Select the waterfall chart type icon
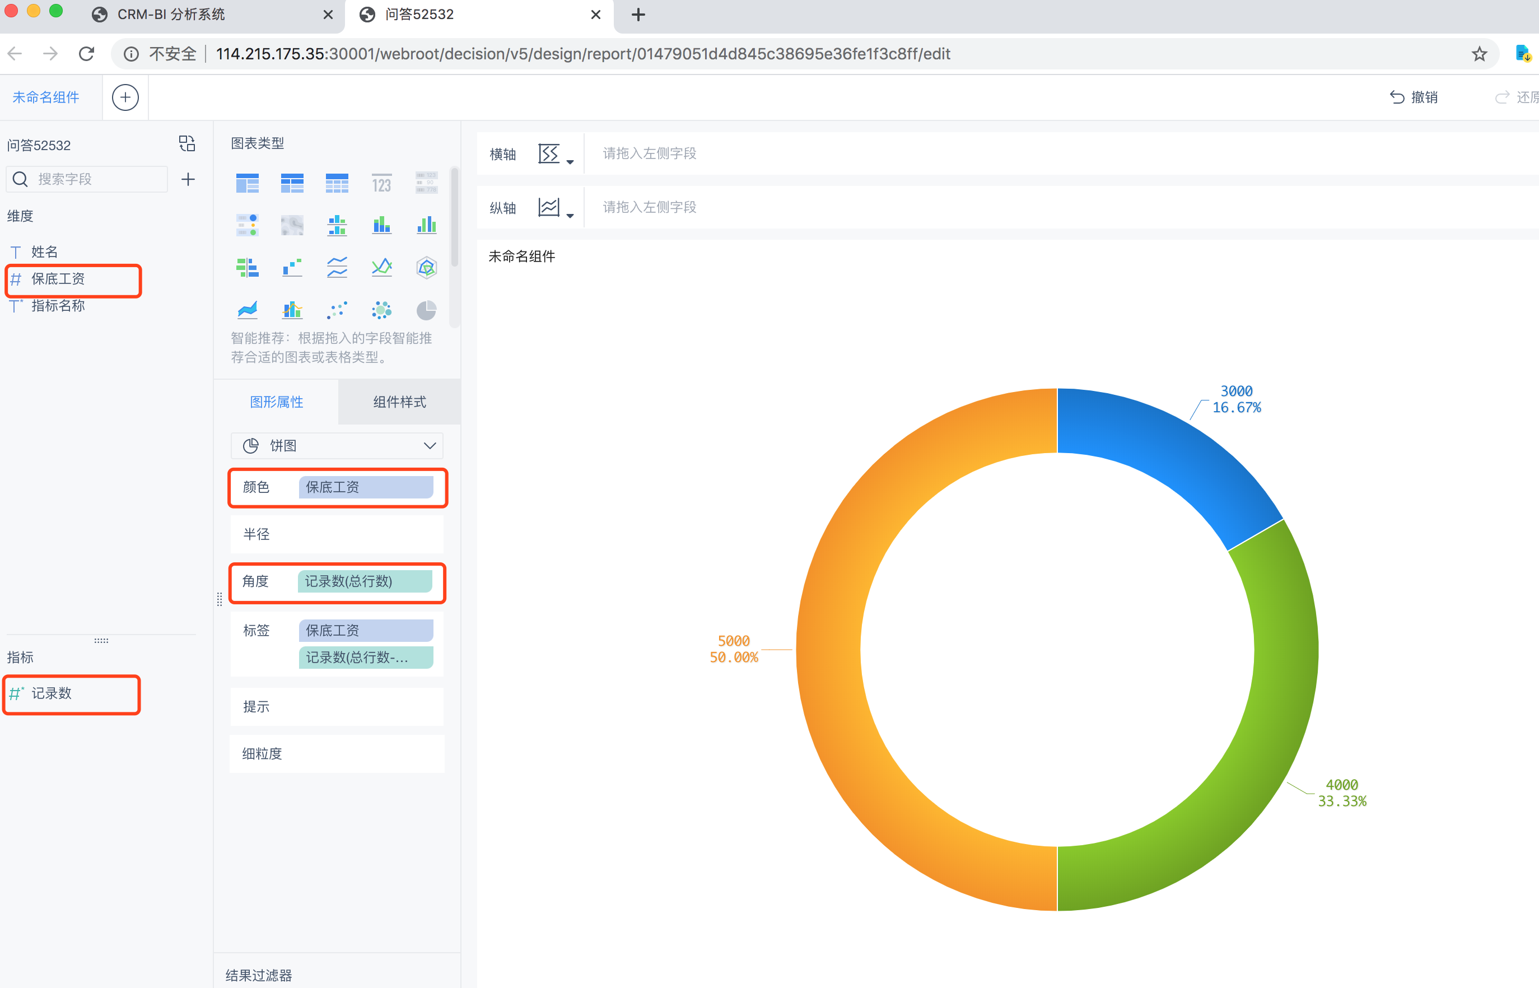The width and height of the screenshot is (1539, 988). [292, 268]
